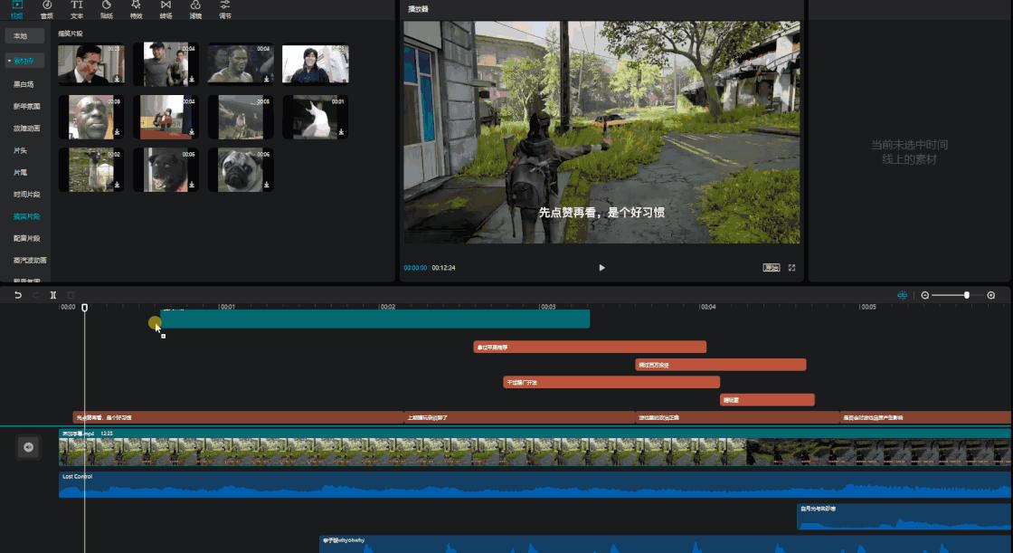This screenshot has width=1013, height=553.
Task: Select the 新年氛围 category
Action: coord(26,106)
